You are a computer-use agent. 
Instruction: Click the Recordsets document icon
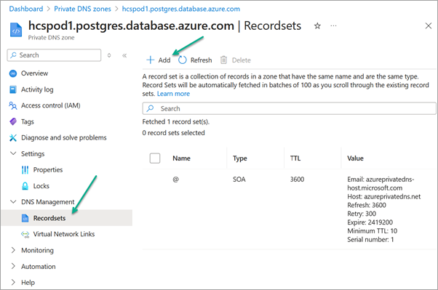click(25, 218)
